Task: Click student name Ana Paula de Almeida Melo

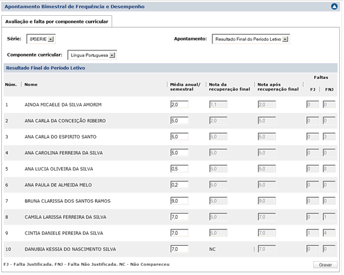Action: [58, 185]
